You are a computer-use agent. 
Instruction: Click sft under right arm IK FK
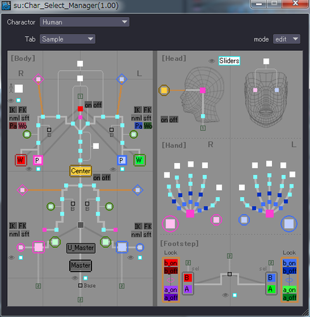pos(25,118)
